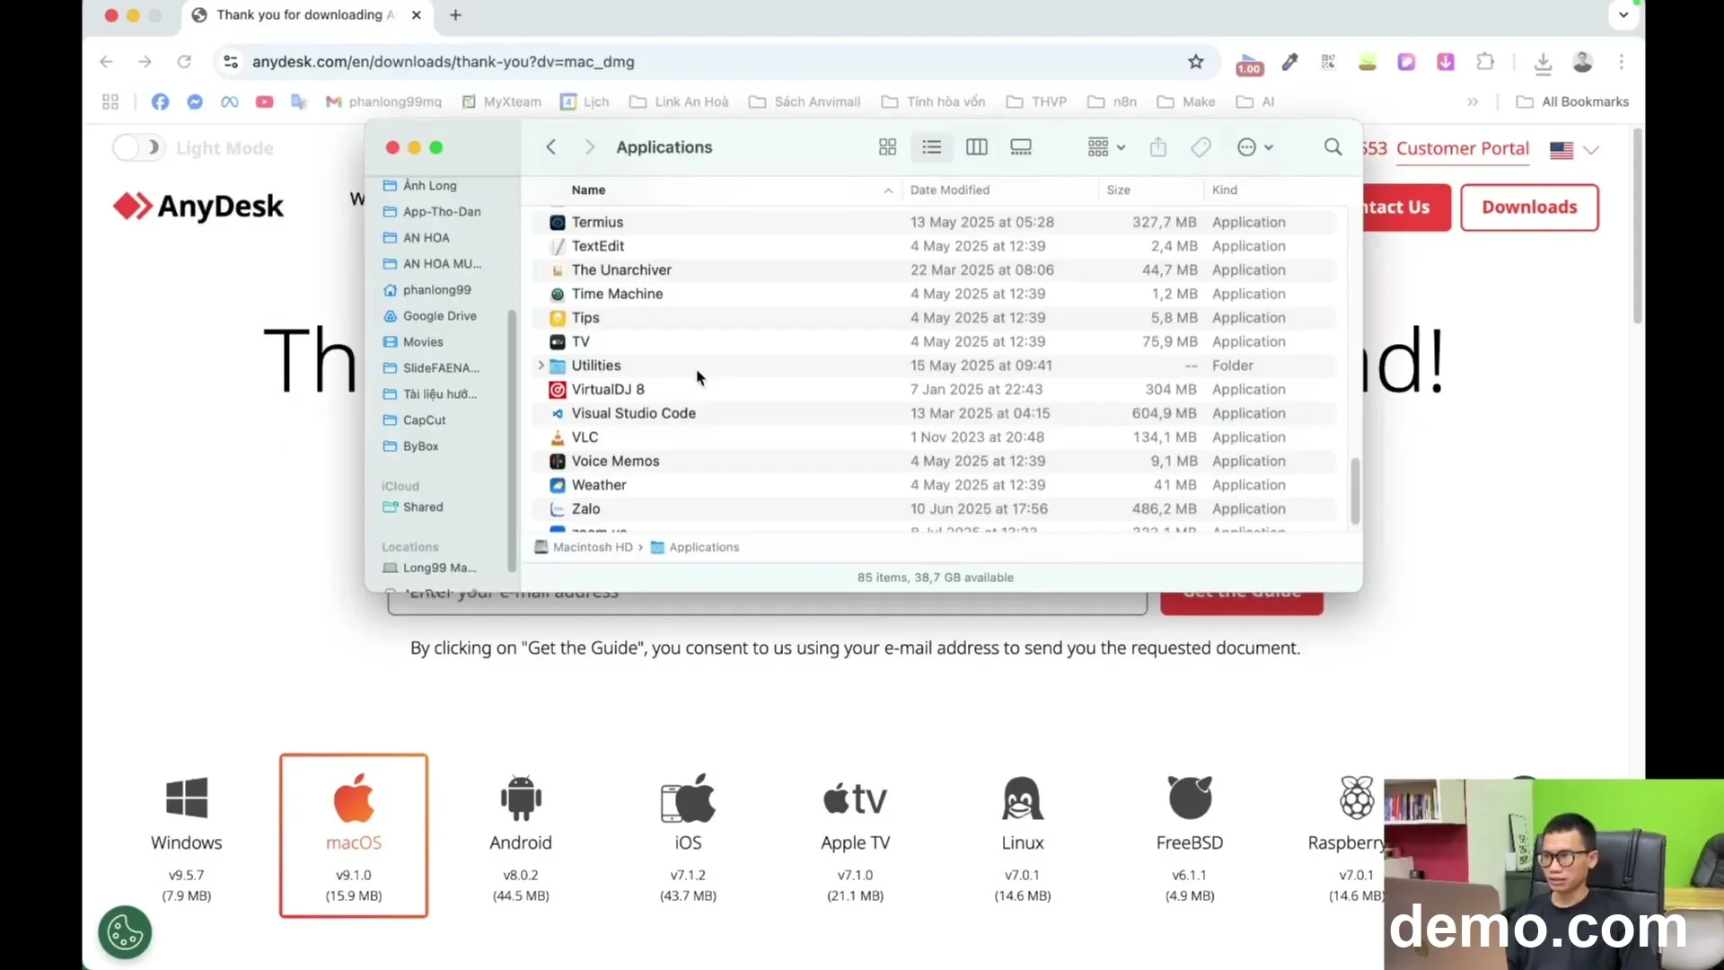Select VirtualDJ 8 application row
Screen dimensions: 1724x970
[934, 389]
